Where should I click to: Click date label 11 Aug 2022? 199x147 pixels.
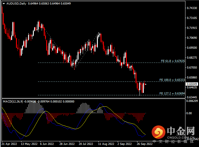(x=106, y=144)
